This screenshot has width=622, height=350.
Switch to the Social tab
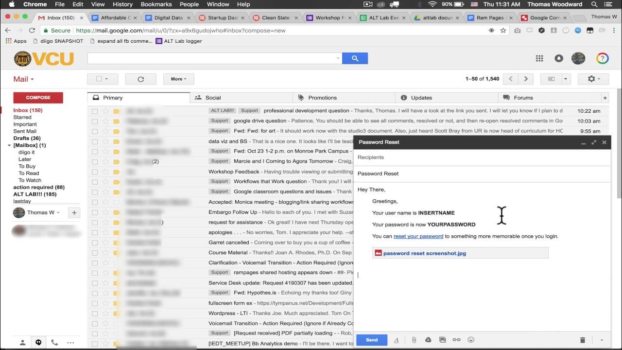pos(241,98)
